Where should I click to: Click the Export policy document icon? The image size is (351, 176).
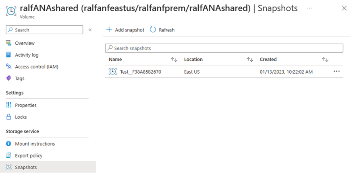(x=9, y=155)
